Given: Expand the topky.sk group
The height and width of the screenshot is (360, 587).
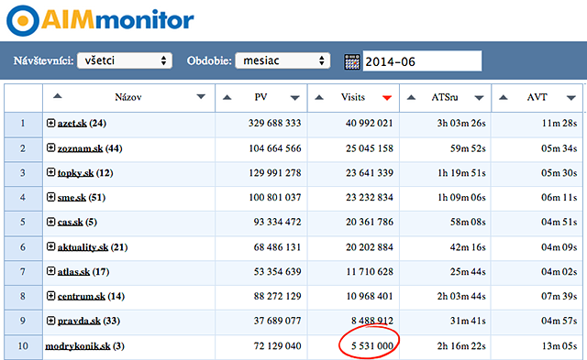Looking at the screenshot, I should [51, 172].
